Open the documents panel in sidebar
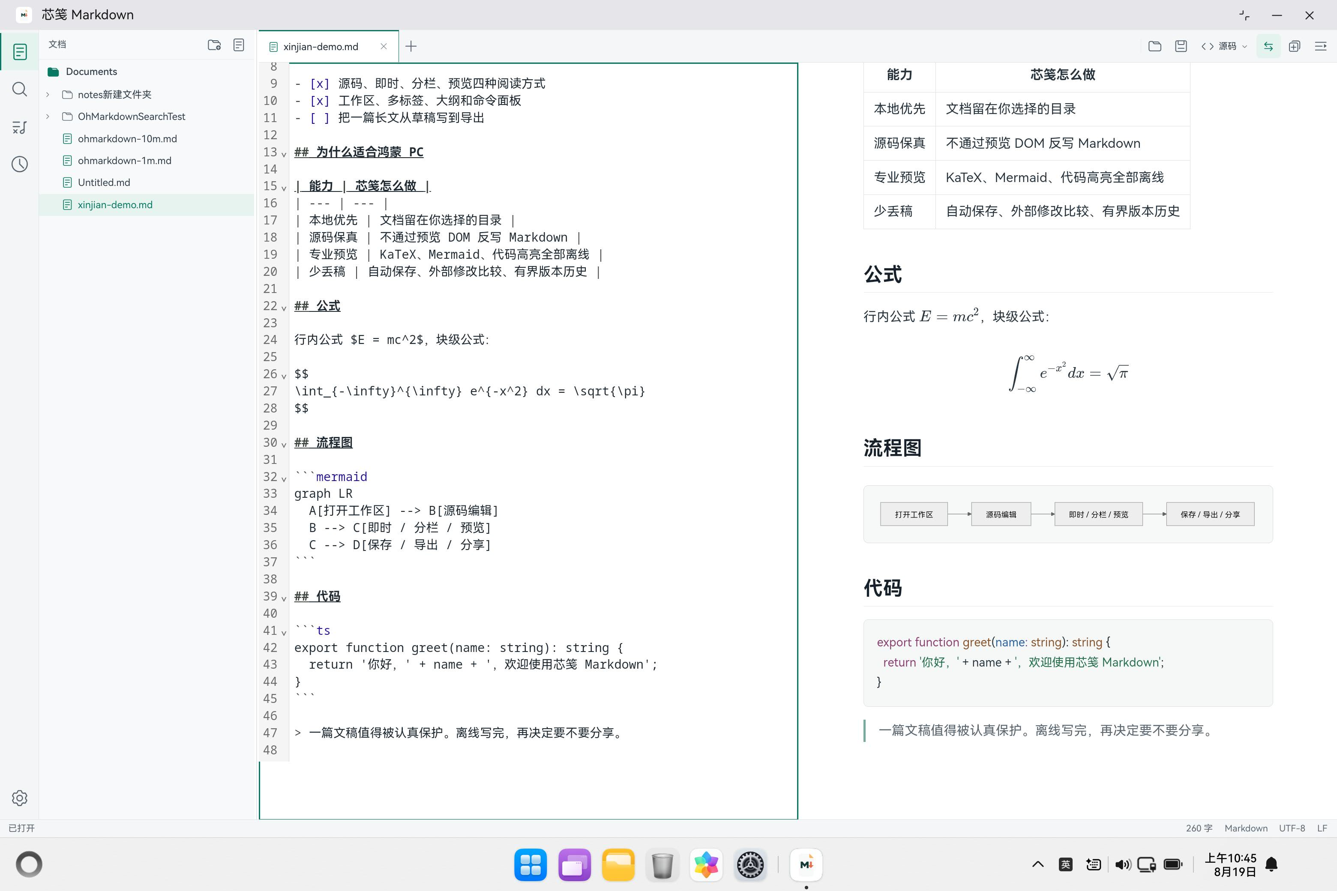 pyautogui.click(x=20, y=52)
